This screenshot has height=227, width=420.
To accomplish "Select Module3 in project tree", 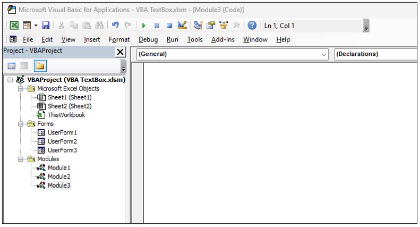I will [x=59, y=186].
